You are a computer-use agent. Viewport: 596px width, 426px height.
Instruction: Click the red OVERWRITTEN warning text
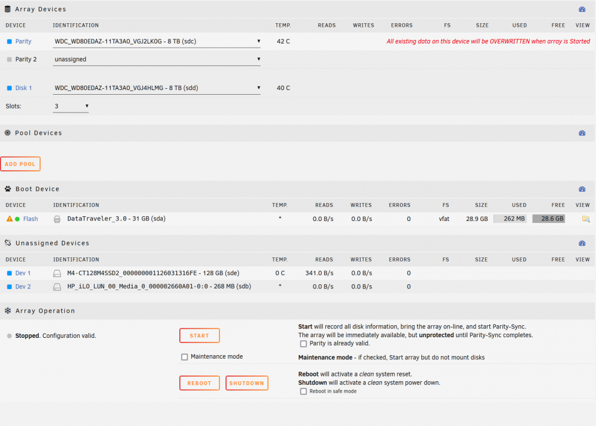click(488, 42)
